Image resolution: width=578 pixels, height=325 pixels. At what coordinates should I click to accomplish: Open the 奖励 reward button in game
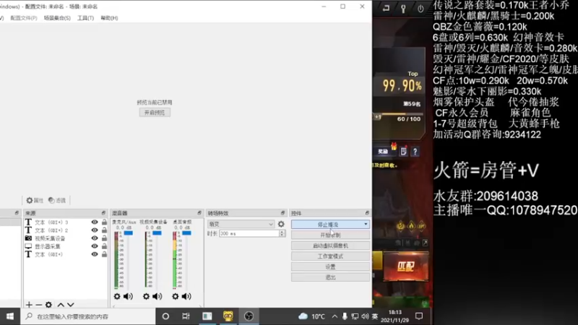click(384, 152)
